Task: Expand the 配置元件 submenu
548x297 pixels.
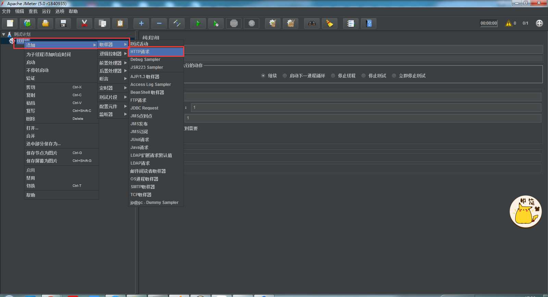Action: tap(113, 106)
